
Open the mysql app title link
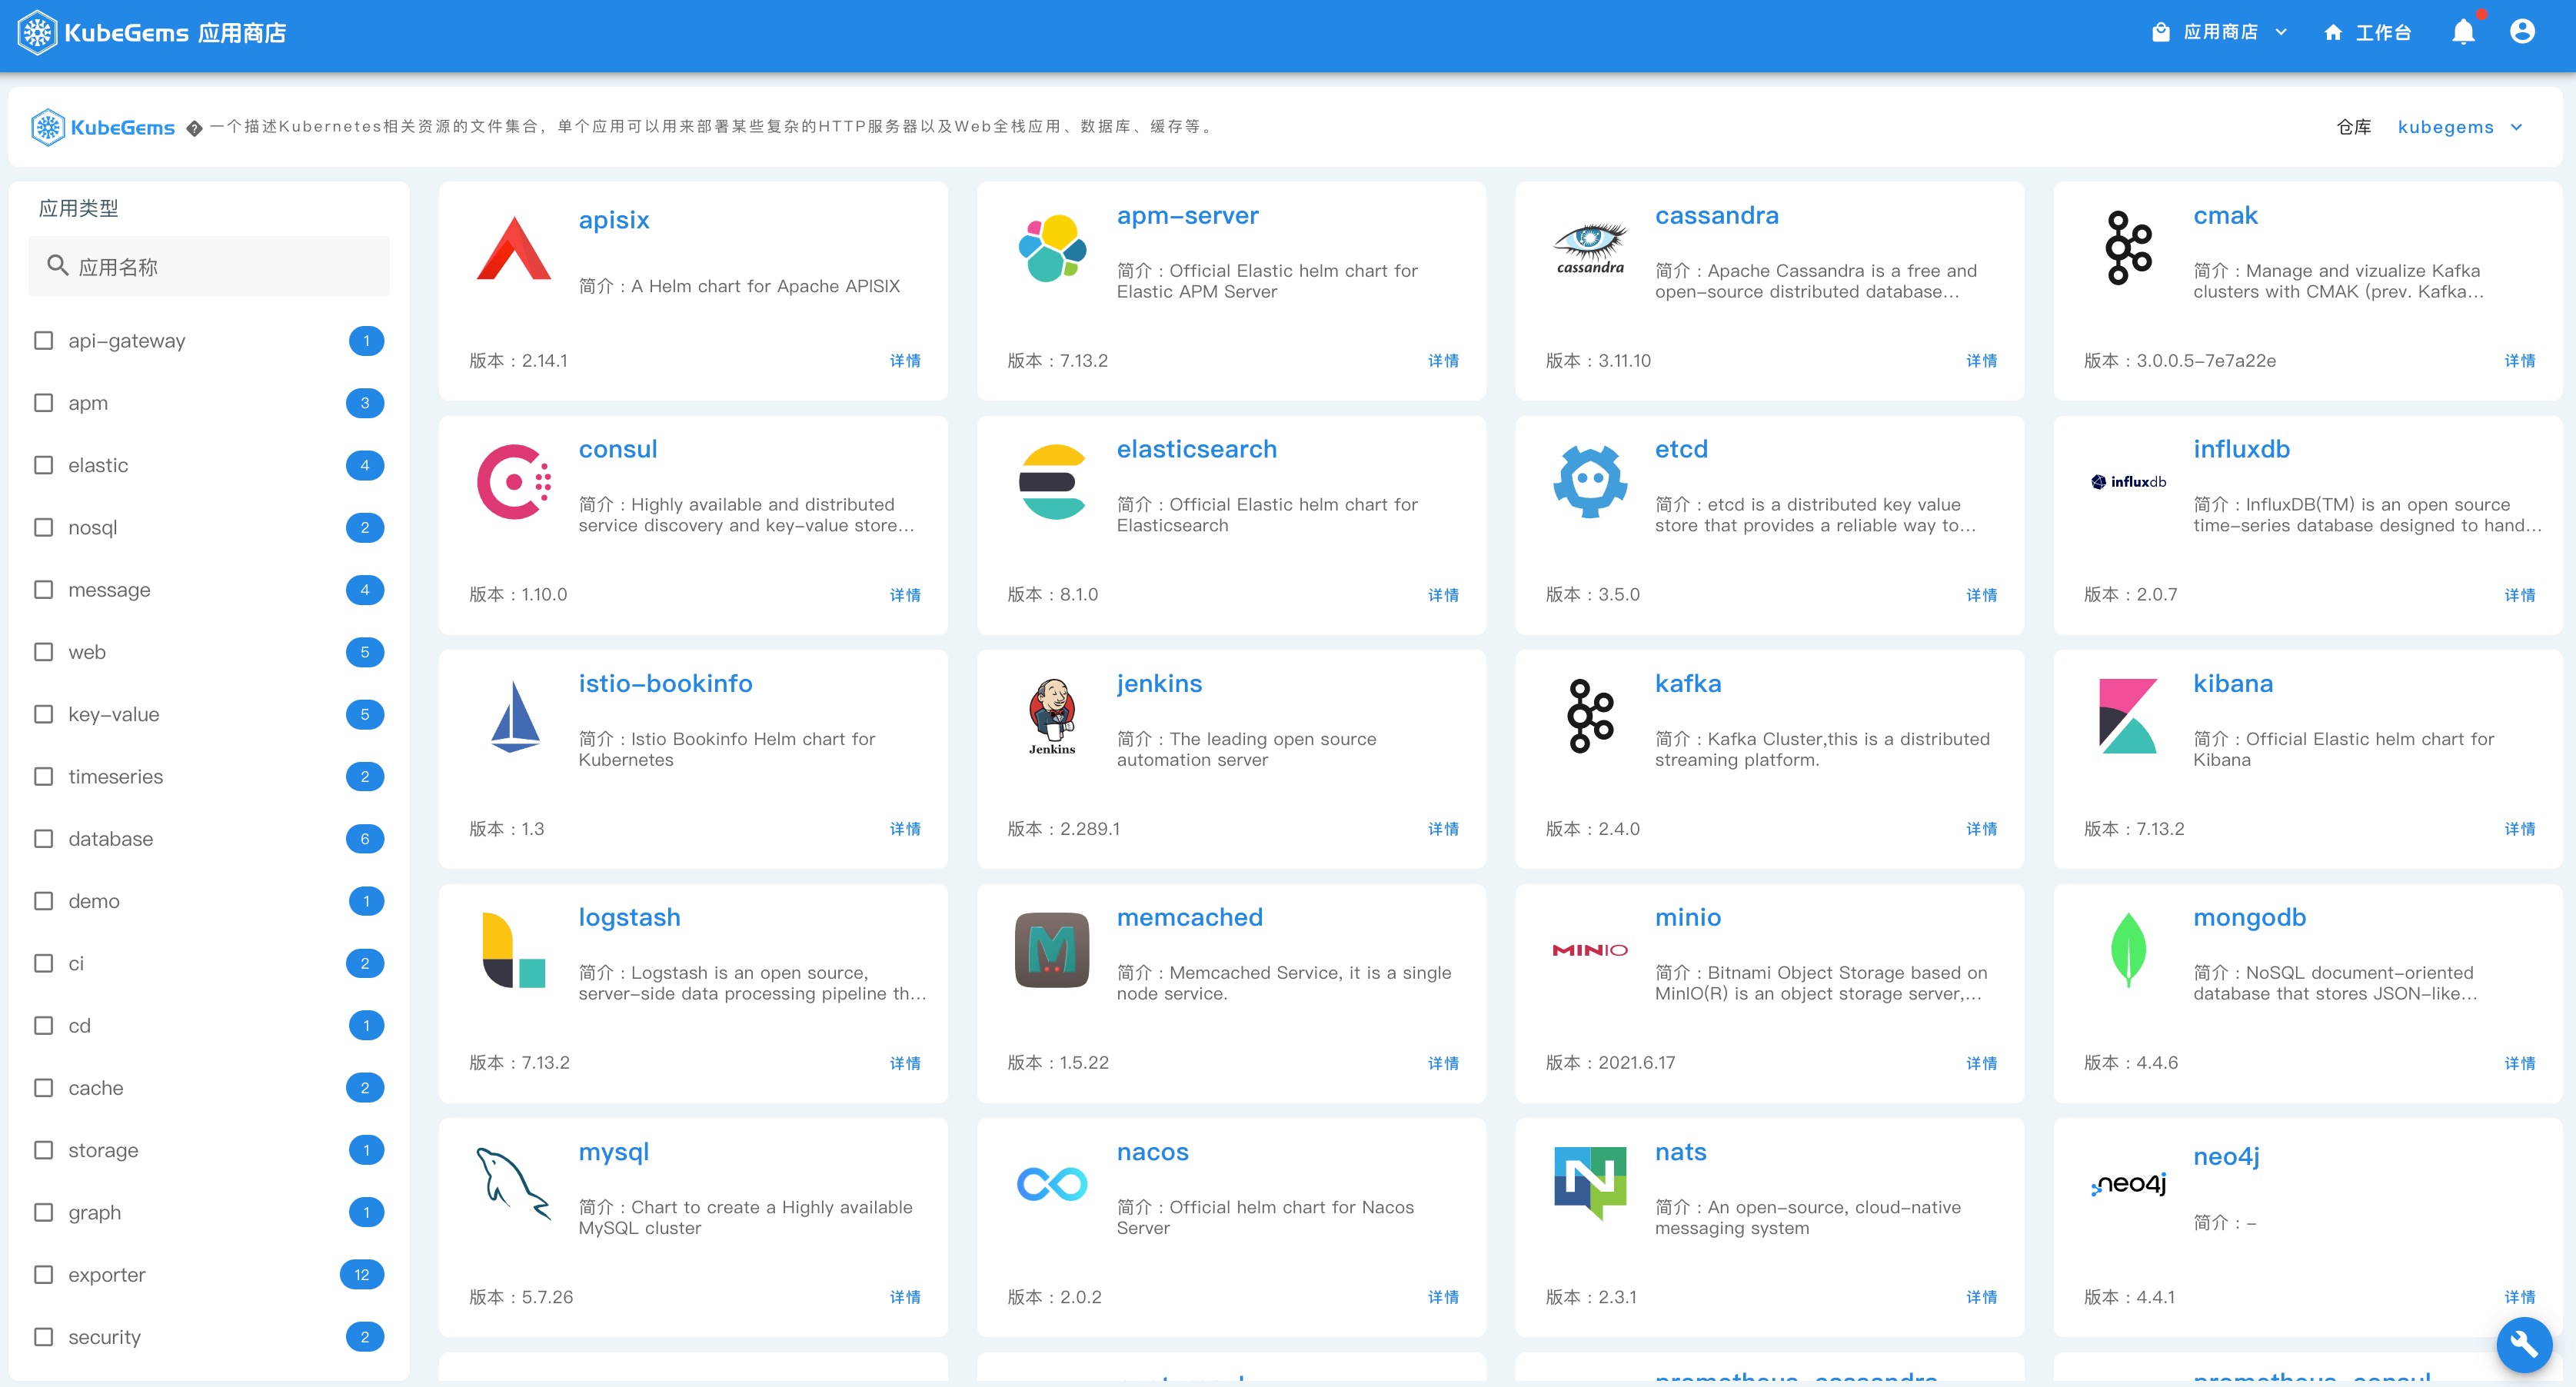click(614, 1152)
